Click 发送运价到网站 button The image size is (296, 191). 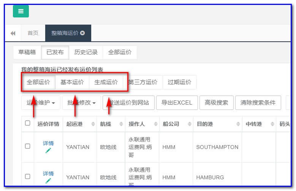(x=128, y=103)
